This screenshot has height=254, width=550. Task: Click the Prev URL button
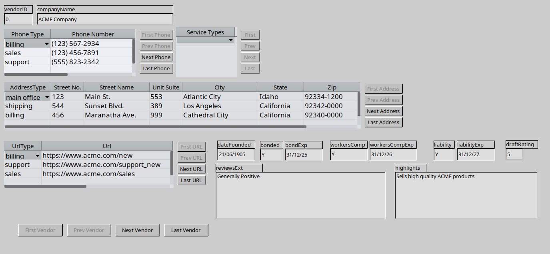[192, 158]
